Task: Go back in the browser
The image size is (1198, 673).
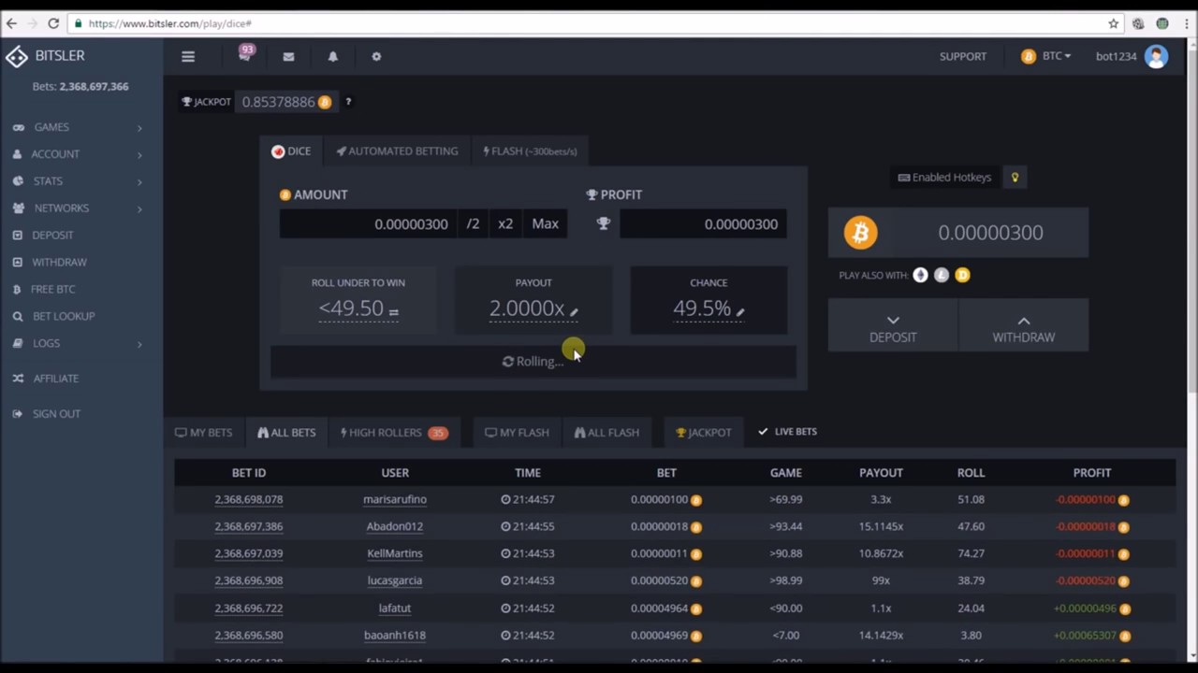Action: [11, 23]
